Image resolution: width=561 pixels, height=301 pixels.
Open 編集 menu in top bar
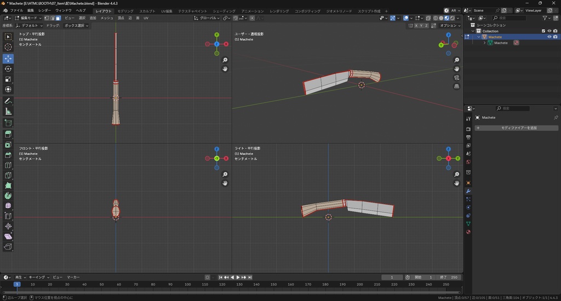coord(31,10)
